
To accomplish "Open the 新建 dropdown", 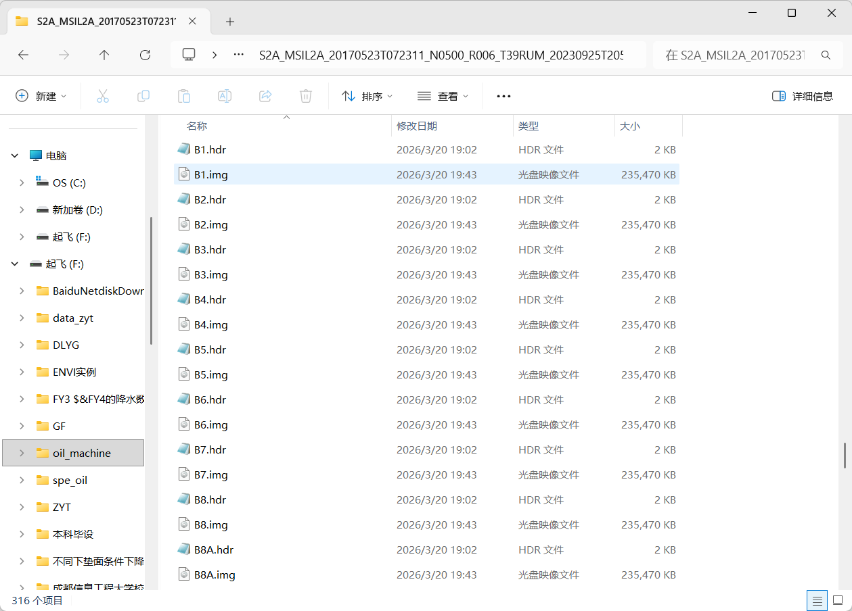I will click(41, 96).
